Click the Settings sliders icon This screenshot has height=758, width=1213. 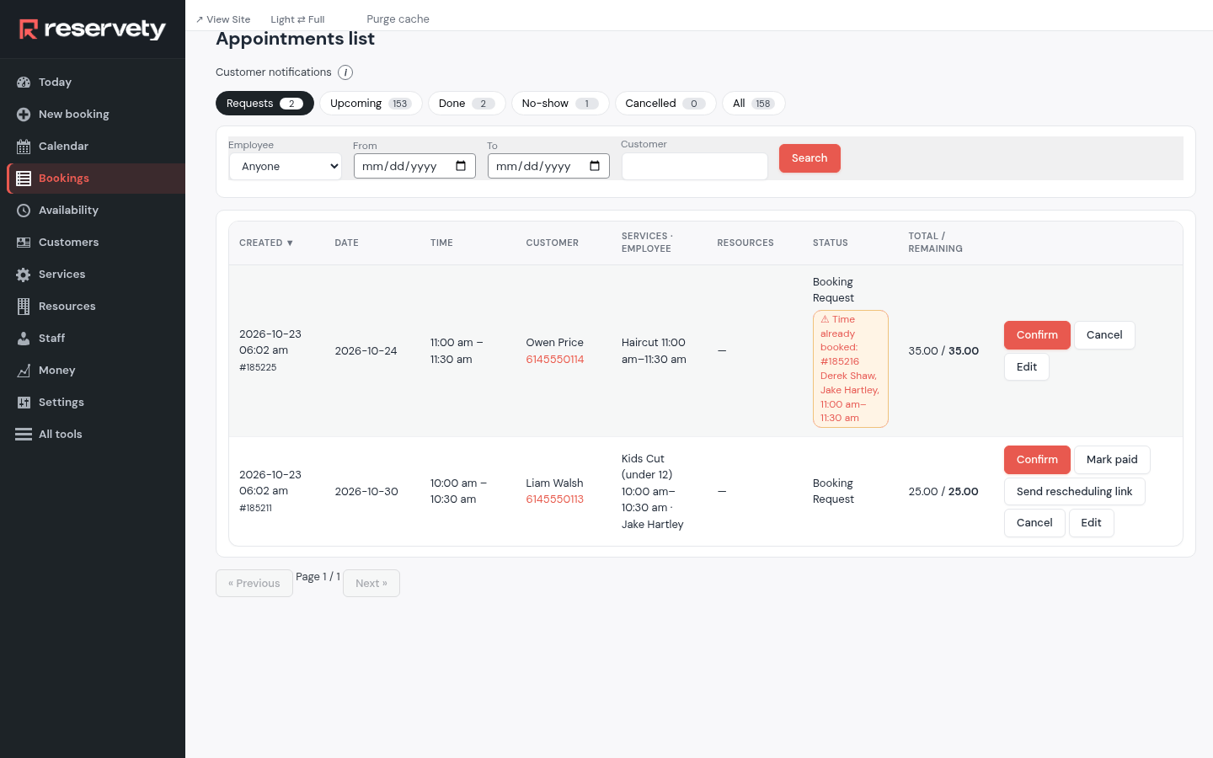[24, 402]
